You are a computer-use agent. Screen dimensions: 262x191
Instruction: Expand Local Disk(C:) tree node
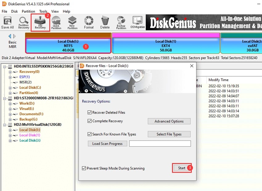point(10,88)
